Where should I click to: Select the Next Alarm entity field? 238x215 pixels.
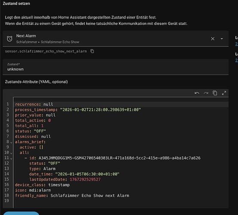[116, 39]
